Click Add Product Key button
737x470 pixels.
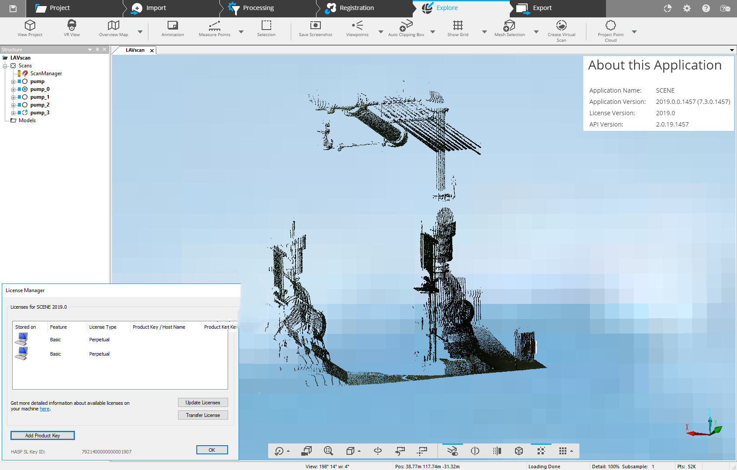coord(43,436)
